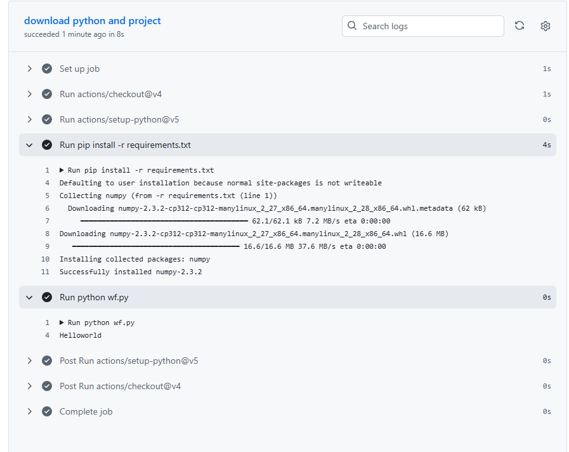This screenshot has width=569, height=452.
Task: Expand the Complete job chevron
Action: pyautogui.click(x=29, y=411)
